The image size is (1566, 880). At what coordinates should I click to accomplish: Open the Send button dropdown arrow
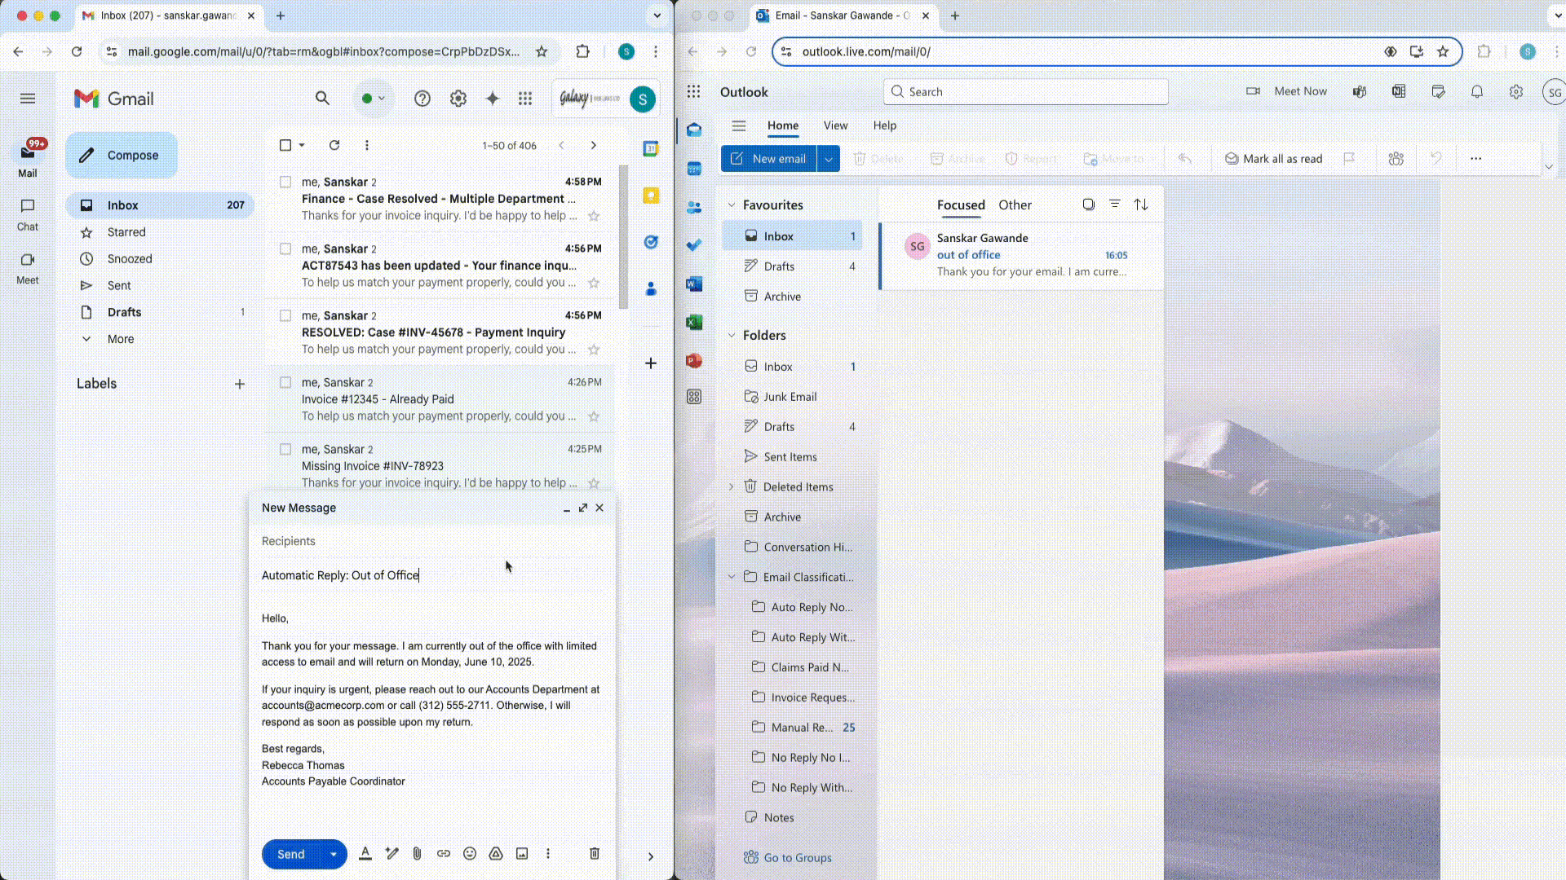pyautogui.click(x=333, y=853)
